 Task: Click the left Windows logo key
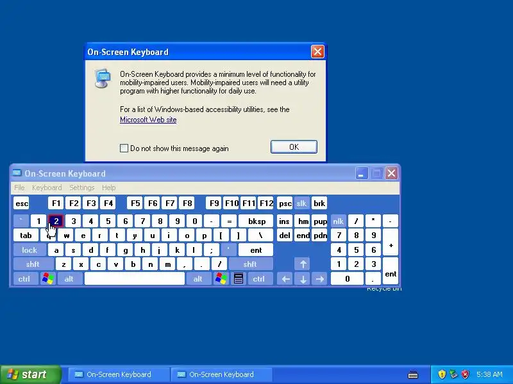pyautogui.click(x=47, y=278)
